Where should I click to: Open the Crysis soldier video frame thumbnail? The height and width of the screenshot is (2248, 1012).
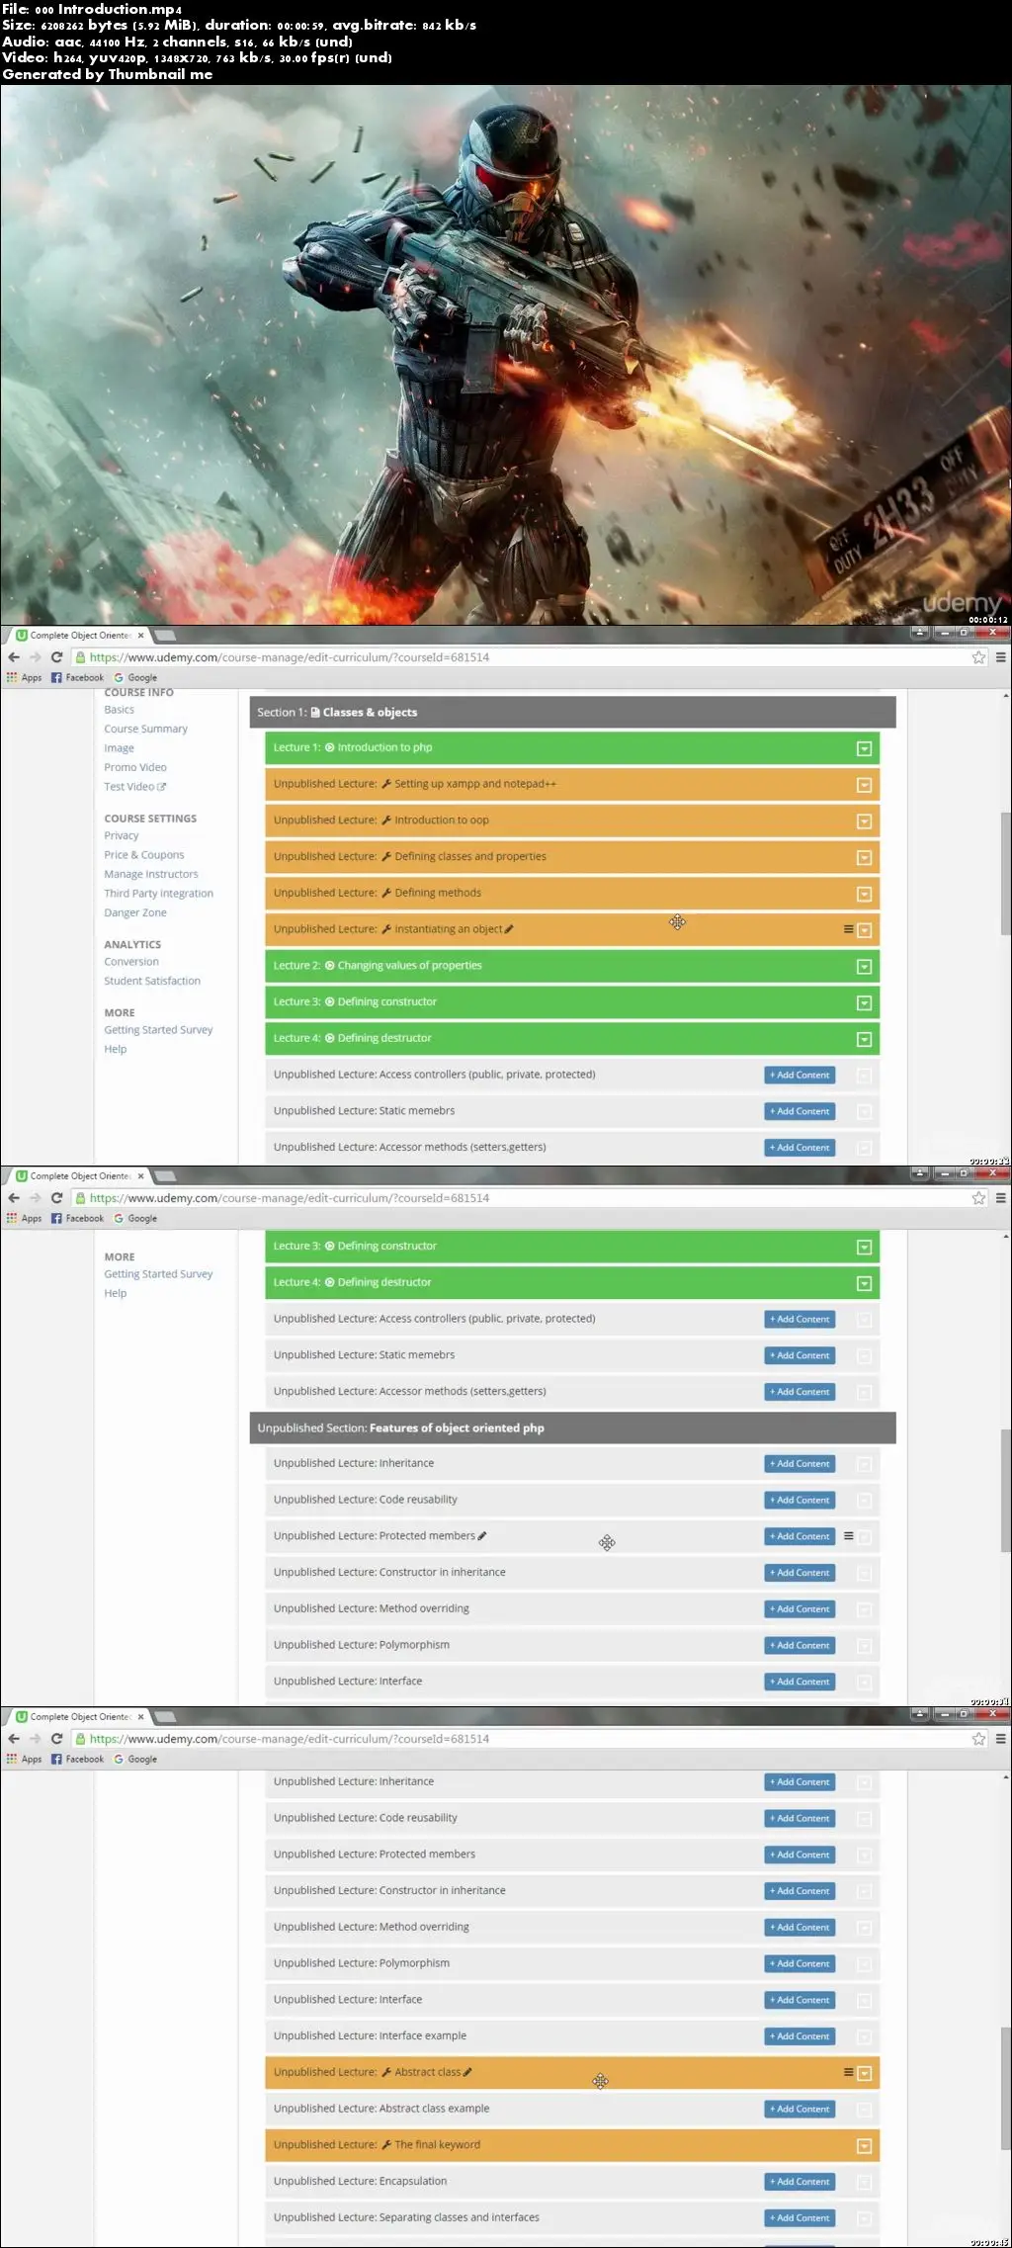pyautogui.click(x=505, y=355)
